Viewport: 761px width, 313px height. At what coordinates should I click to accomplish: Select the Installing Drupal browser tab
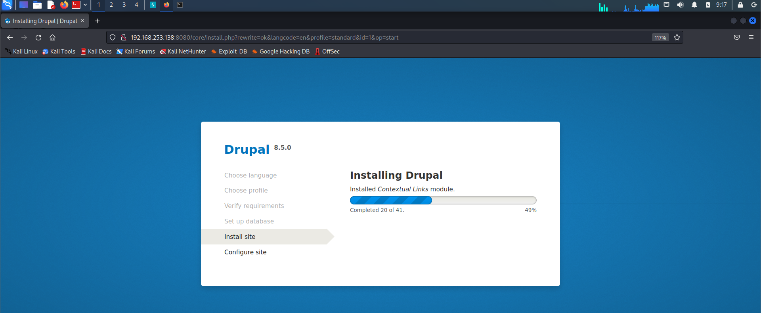[45, 21]
